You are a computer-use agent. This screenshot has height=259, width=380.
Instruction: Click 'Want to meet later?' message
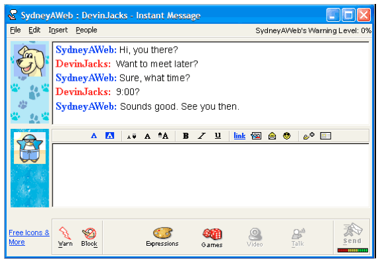pyautogui.click(x=157, y=64)
